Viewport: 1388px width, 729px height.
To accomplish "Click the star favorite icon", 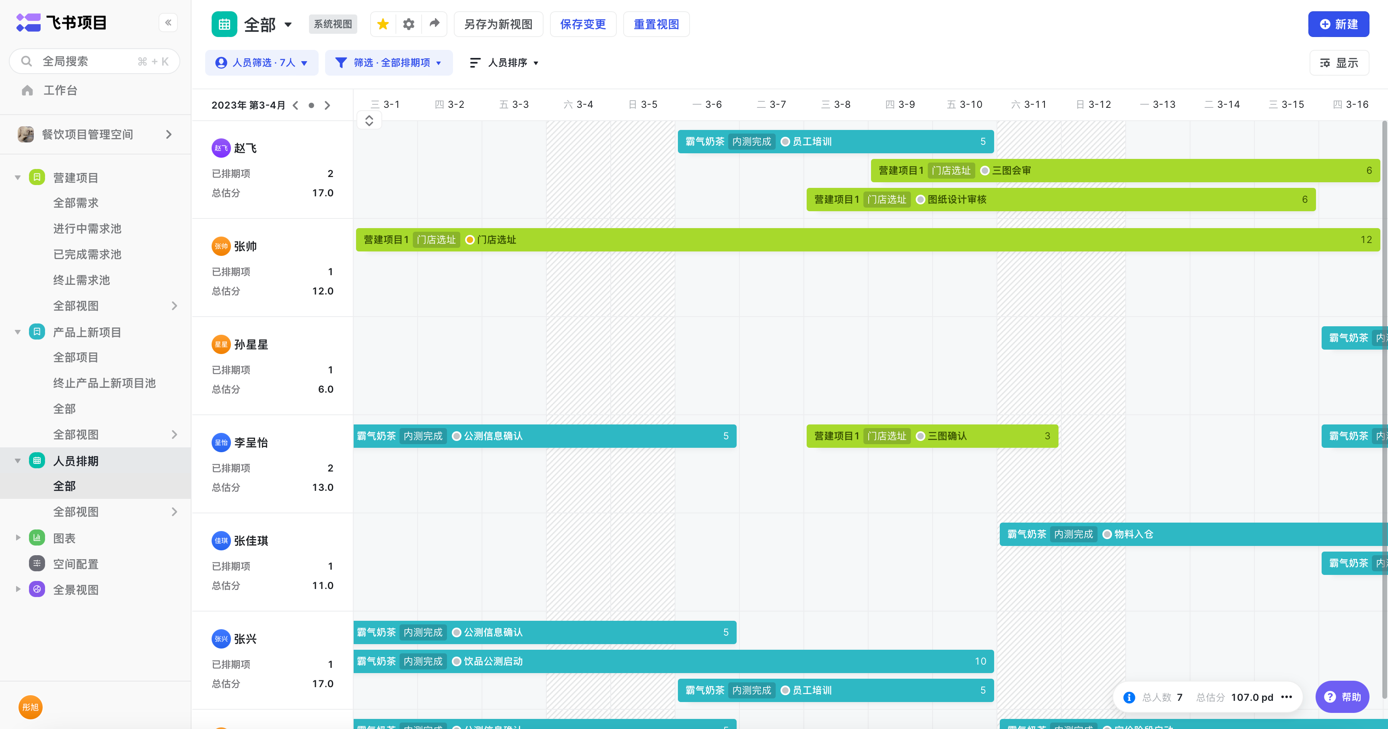I will pyautogui.click(x=383, y=24).
